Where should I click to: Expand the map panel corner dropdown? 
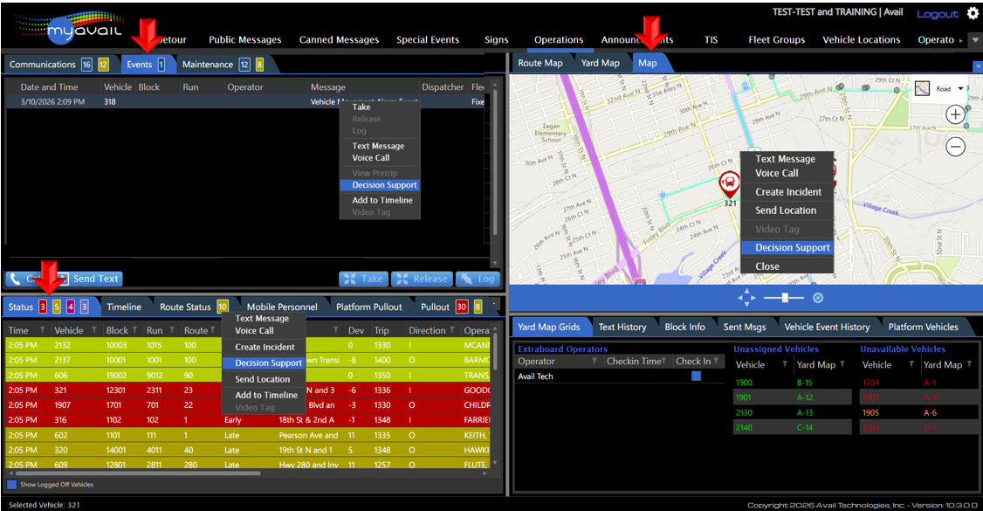977,66
